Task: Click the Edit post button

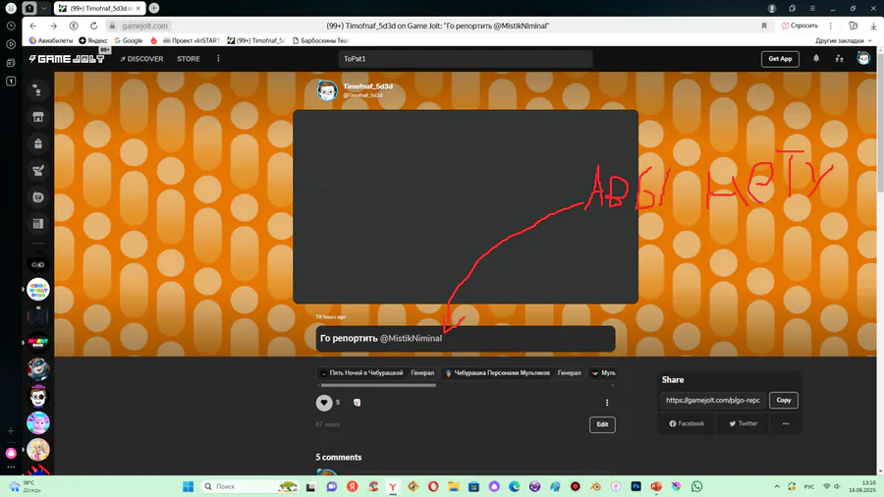Action: [602, 424]
